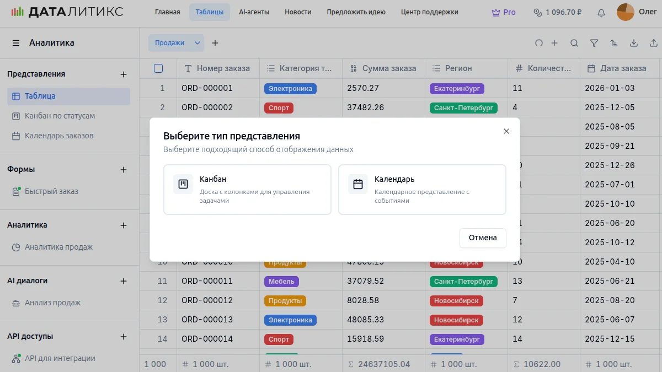Click the download icon in table toolbar

(x=634, y=43)
